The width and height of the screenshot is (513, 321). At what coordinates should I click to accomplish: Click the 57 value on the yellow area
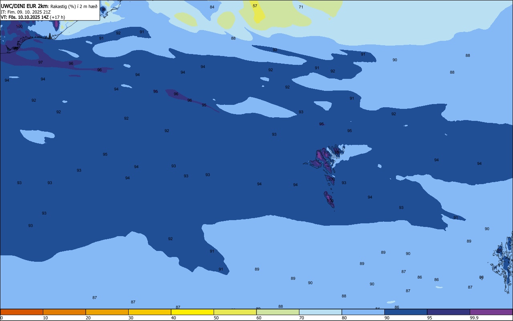255,6
